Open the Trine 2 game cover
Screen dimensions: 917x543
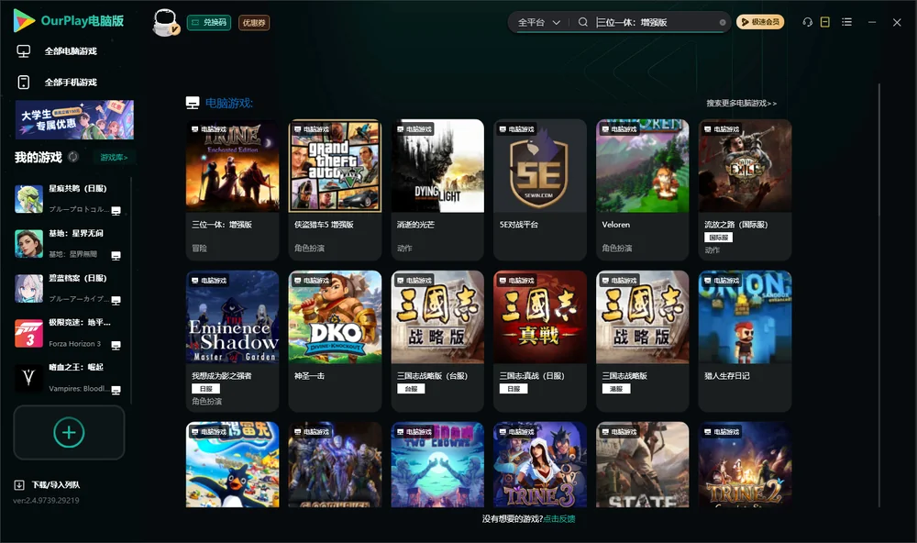(x=745, y=465)
